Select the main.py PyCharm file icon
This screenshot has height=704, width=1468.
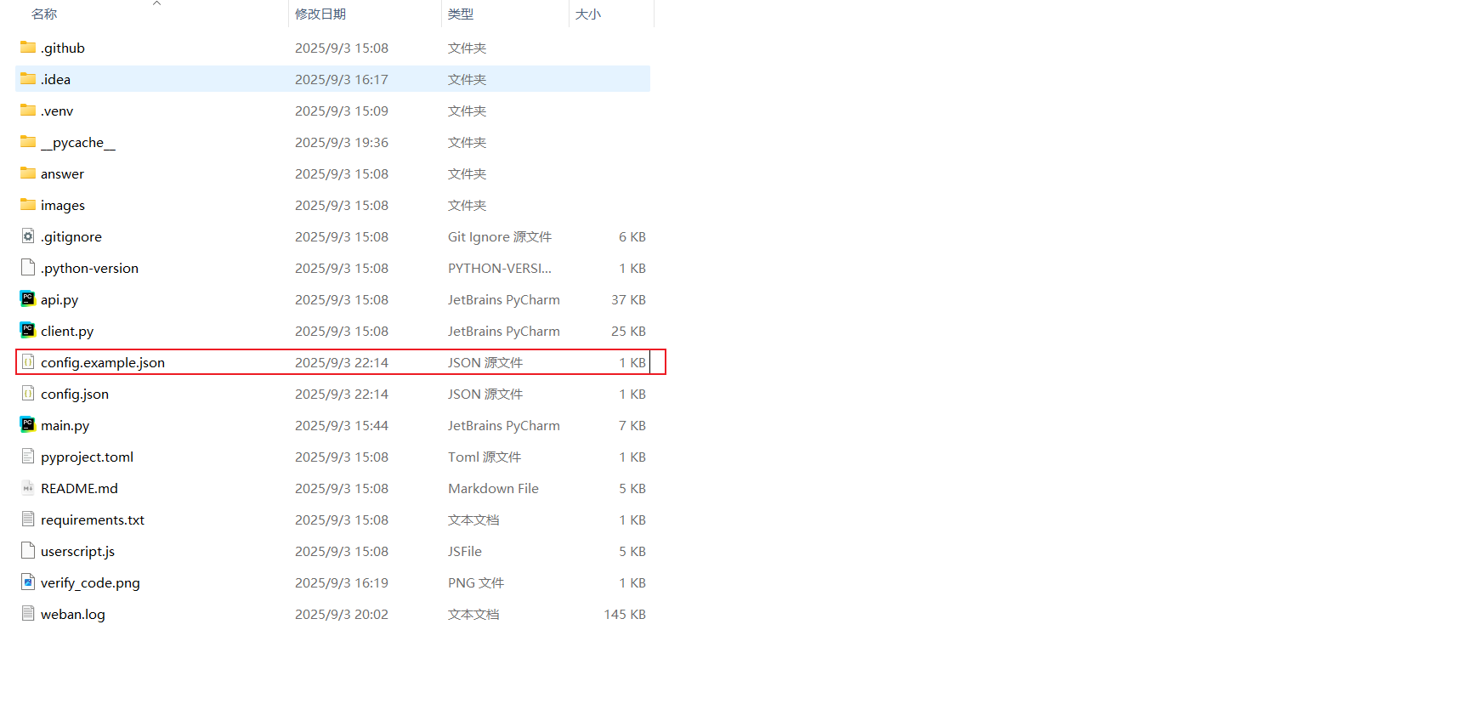[x=28, y=425]
